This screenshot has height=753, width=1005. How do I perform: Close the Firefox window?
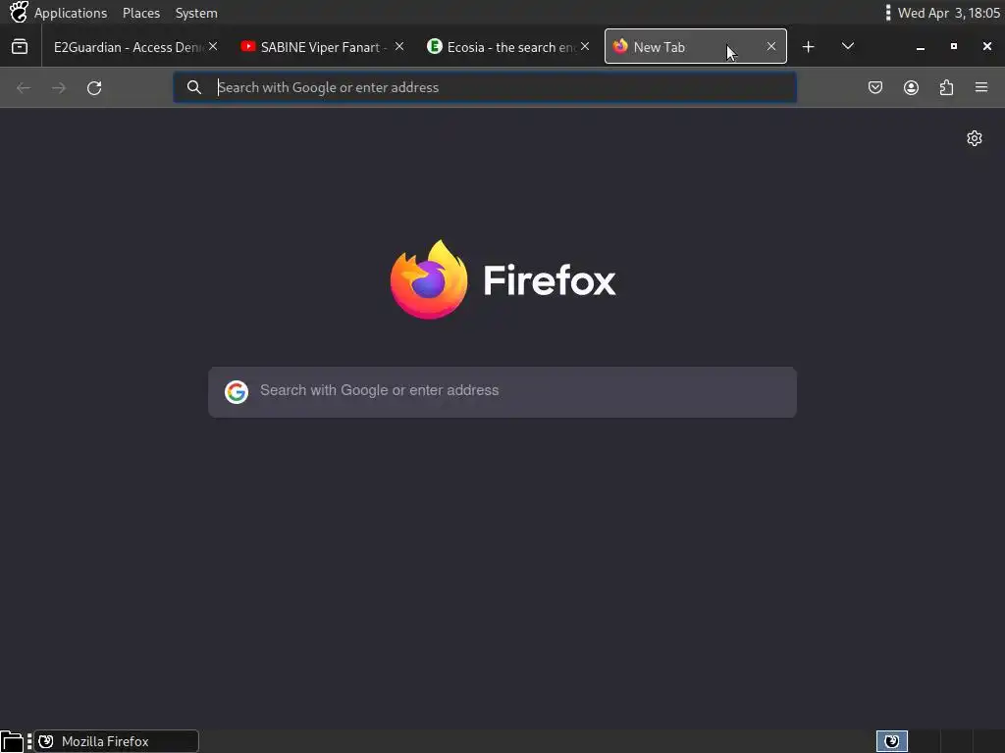pos(987,46)
